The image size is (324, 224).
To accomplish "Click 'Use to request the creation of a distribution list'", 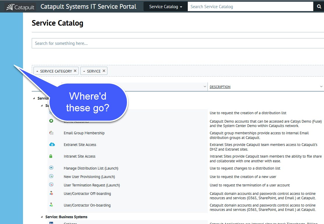I will point(248,113).
